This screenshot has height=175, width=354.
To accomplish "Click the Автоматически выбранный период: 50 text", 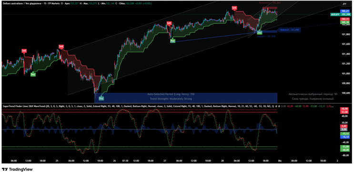I will 313,94.
